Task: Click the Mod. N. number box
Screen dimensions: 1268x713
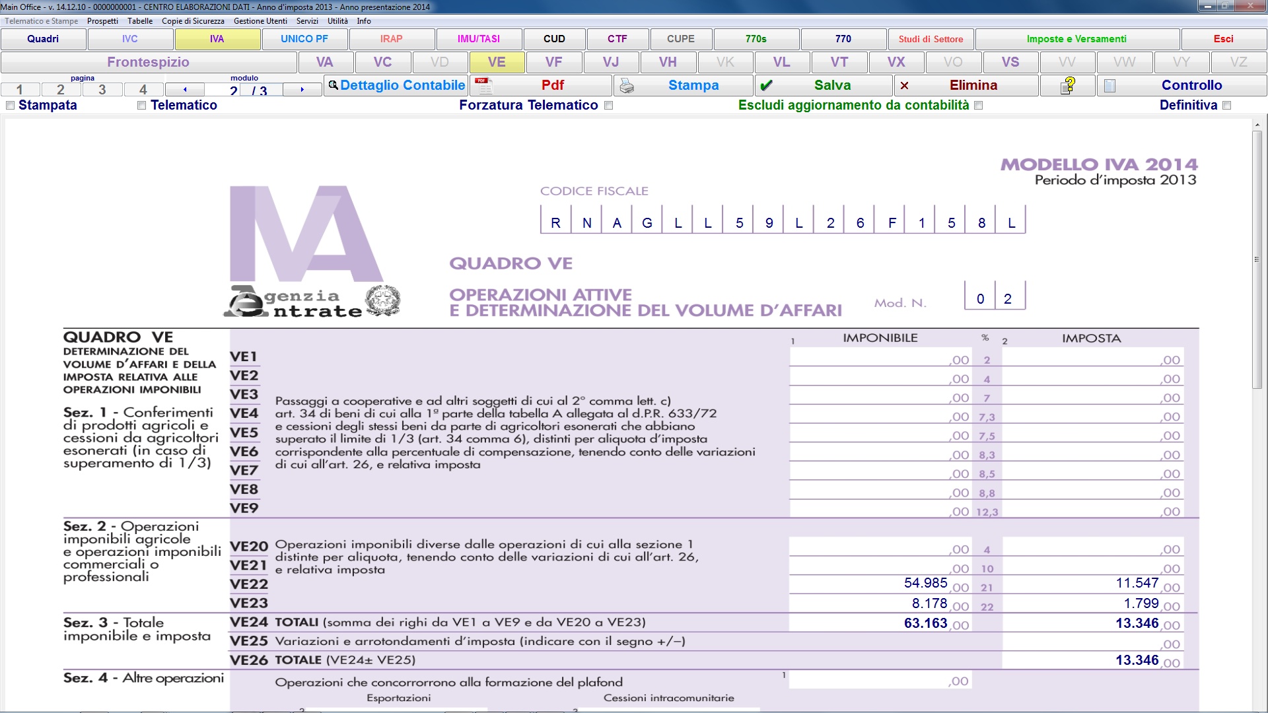Action: [x=995, y=296]
